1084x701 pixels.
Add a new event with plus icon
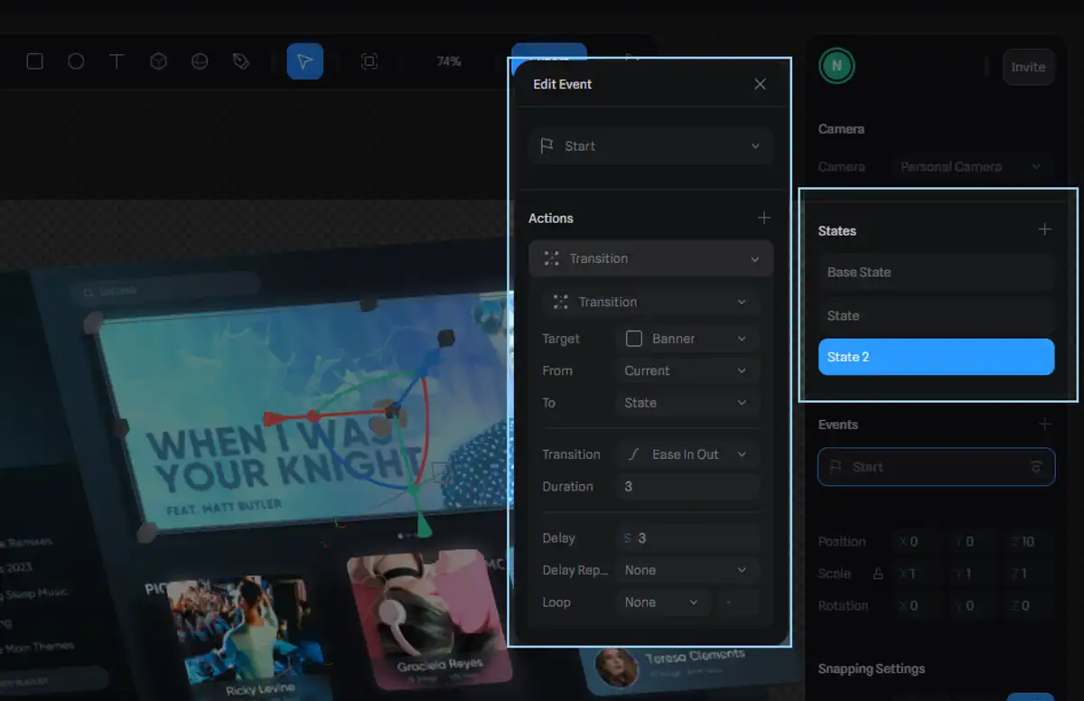click(x=1044, y=424)
